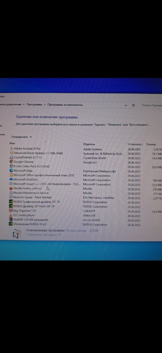Click the Microsoft Edge icon

pyautogui.click(x=12, y=171)
